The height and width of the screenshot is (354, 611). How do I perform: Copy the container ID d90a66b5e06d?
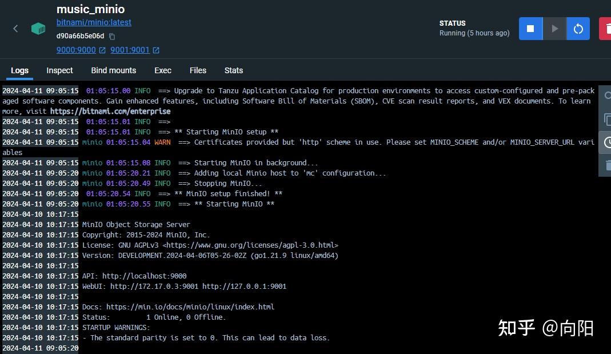coord(112,36)
